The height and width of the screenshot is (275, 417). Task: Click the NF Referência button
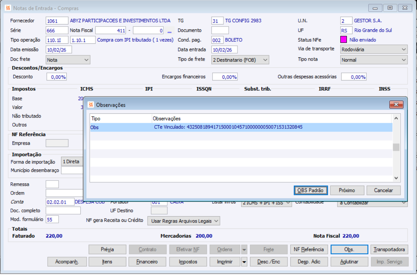click(309, 249)
